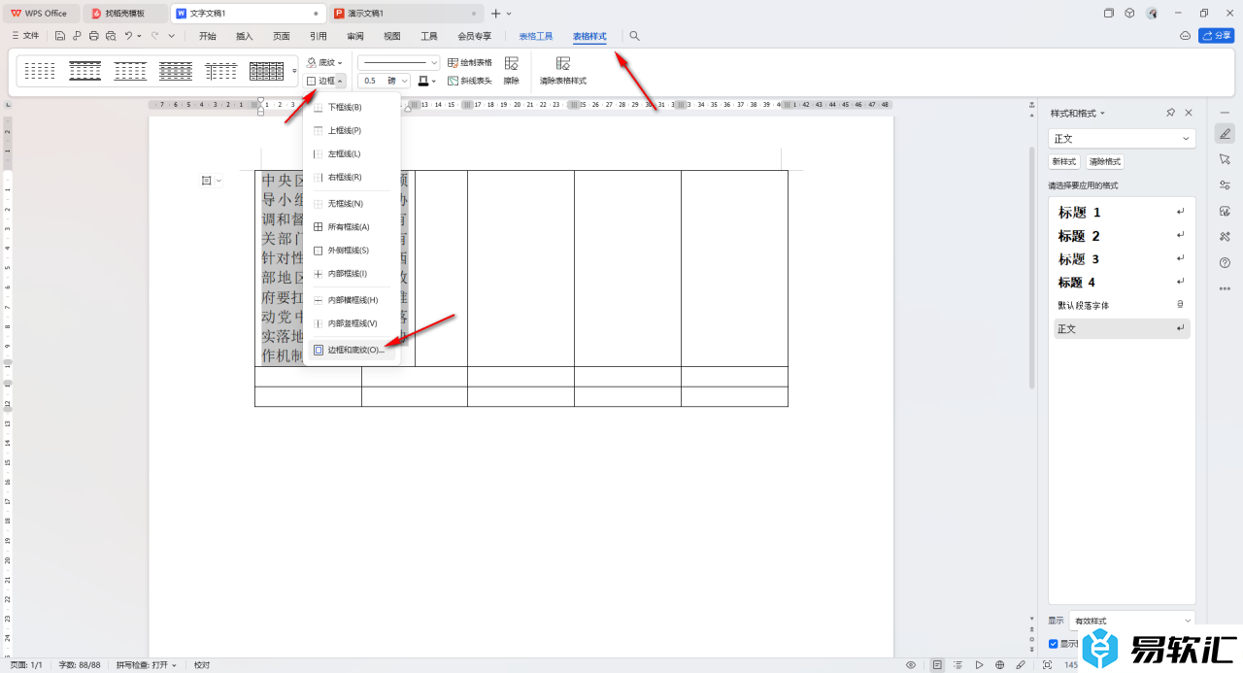The height and width of the screenshot is (673, 1243).
Task: Click the New Style 新样式 button
Action: point(1064,162)
